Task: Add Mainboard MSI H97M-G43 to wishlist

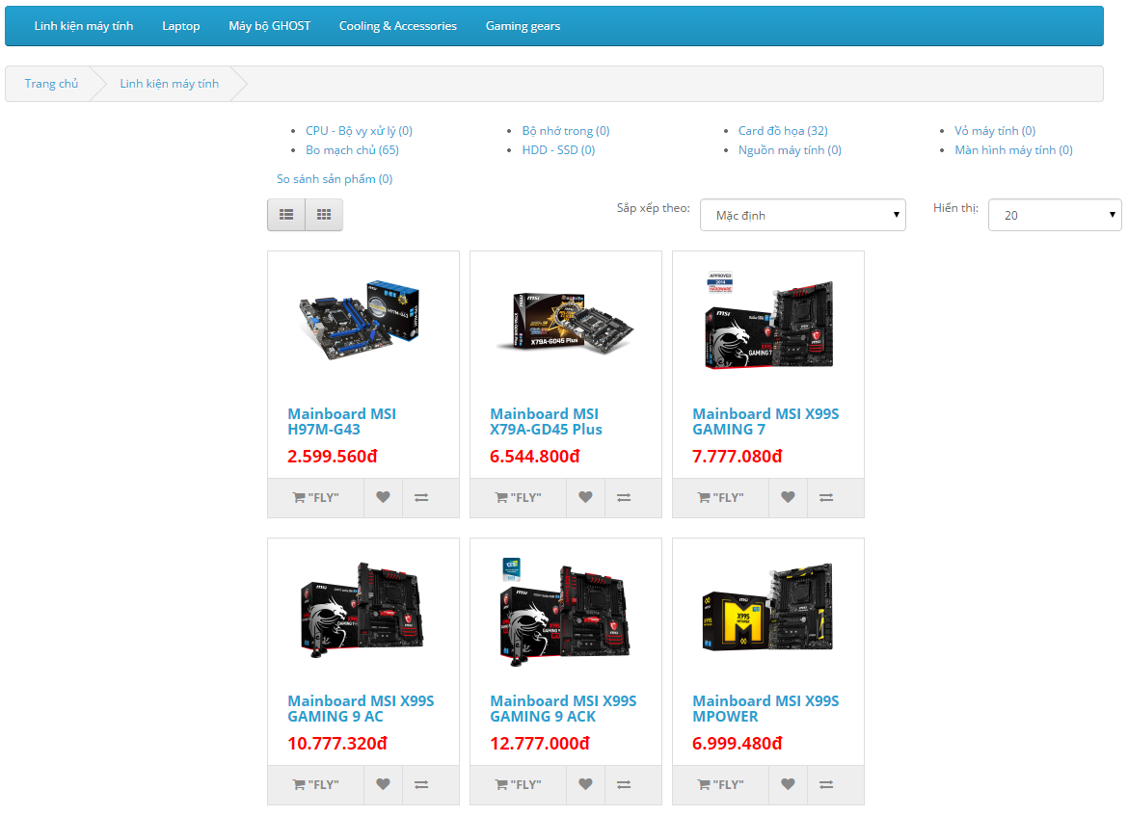Action: (x=383, y=497)
